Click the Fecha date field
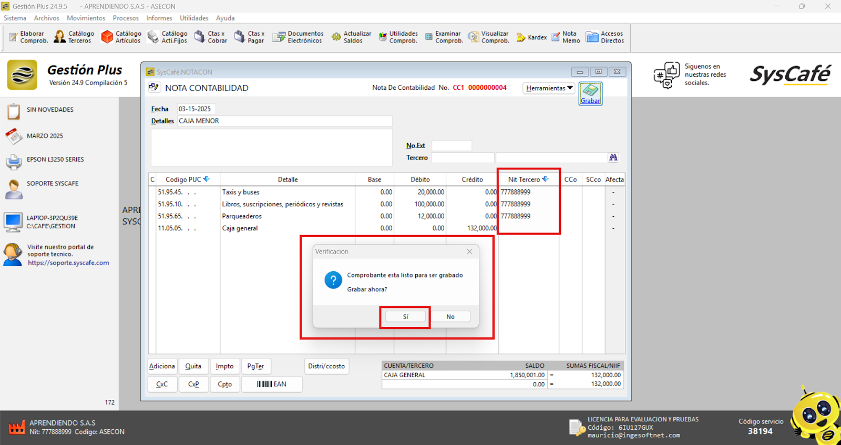841x445 pixels. click(x=196, y=109)
